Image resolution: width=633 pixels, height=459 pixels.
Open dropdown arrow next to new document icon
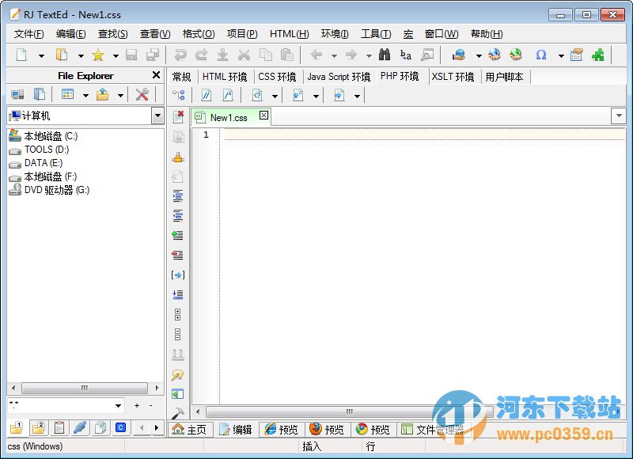(41, 55)
